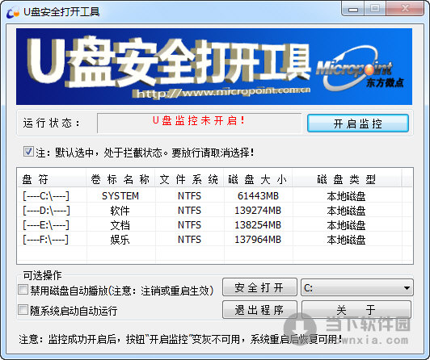This screenshot has height=360, width=430.
Task: Select the [----F:\----] drive row
Action: [x=215, y=240]
